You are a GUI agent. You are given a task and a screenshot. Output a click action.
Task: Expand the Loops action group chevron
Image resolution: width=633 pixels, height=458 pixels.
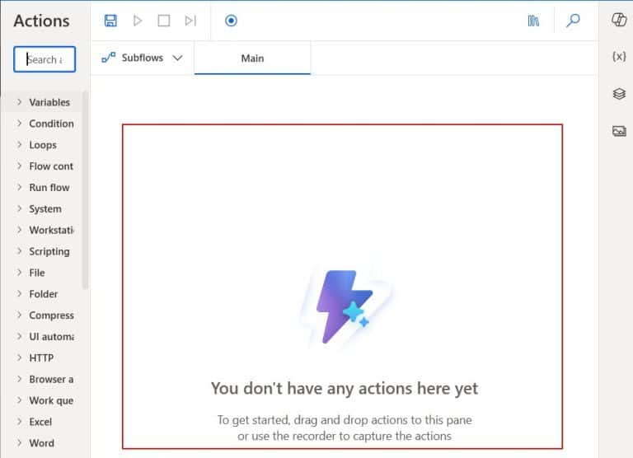point(19,144)
